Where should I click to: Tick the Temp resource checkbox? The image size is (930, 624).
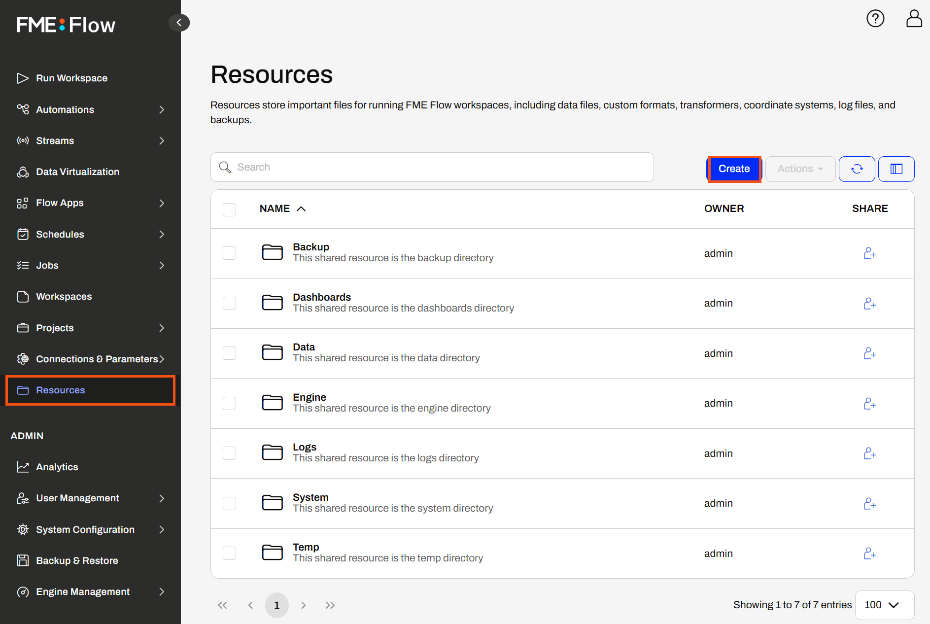click(229, 553)
